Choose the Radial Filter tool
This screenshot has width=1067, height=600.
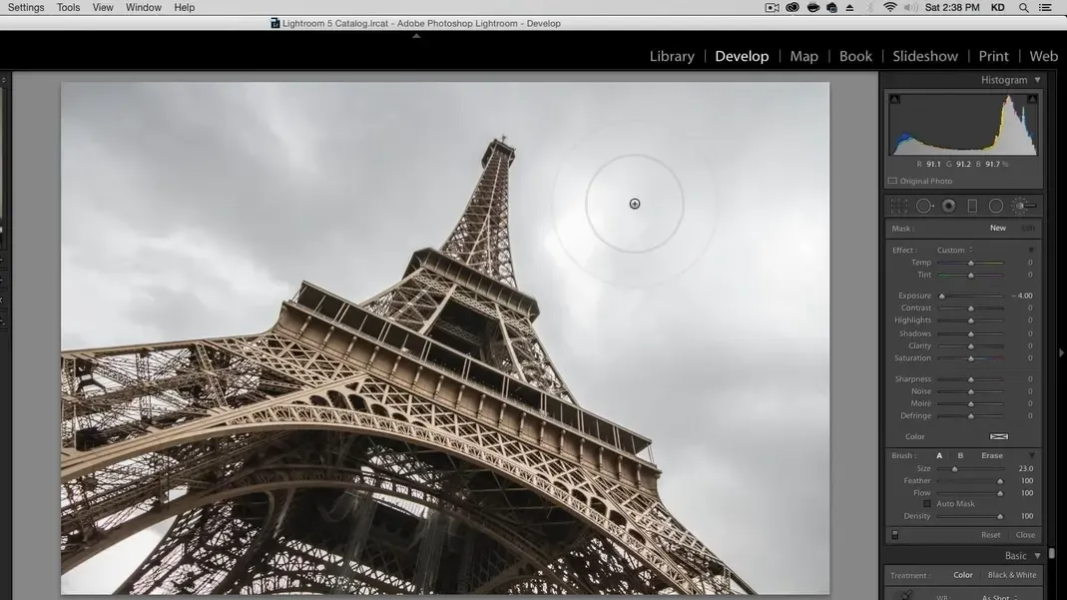coord(996,206)
